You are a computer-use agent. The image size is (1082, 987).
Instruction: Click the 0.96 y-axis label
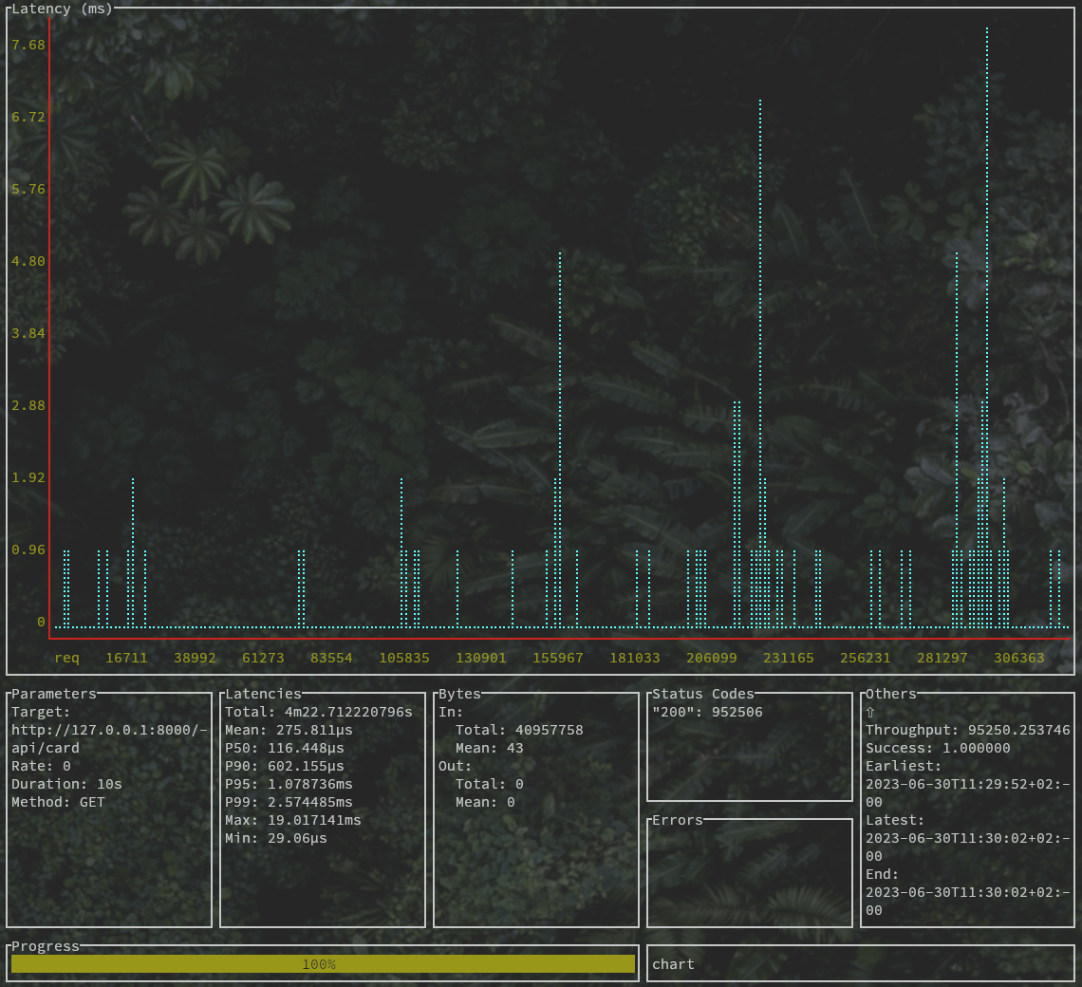(28, 549)
